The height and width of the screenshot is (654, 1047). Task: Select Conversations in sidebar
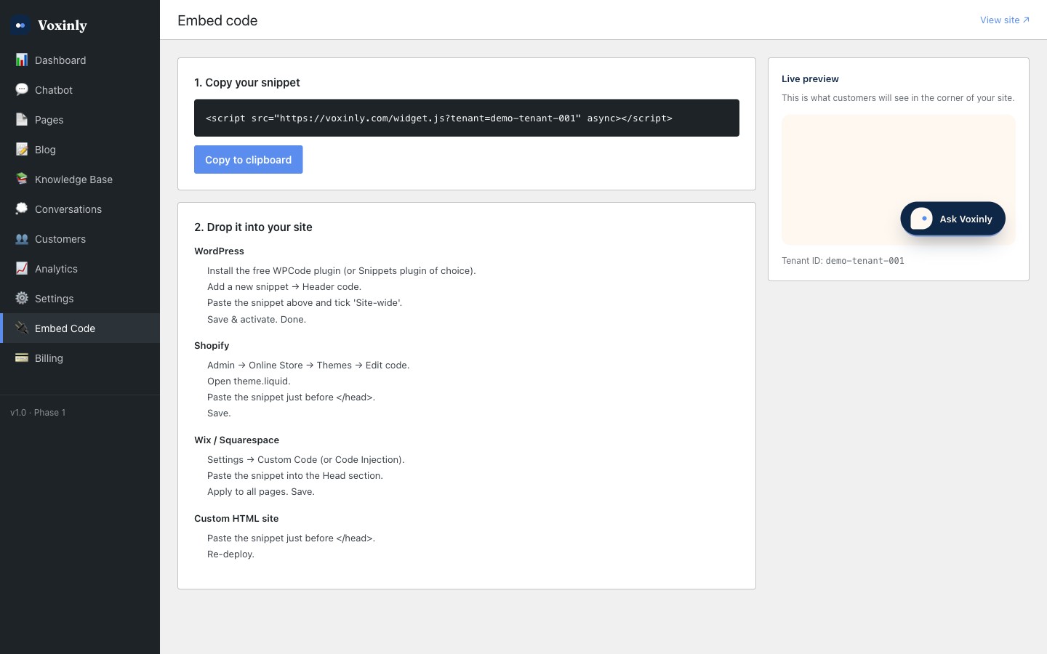80,209
